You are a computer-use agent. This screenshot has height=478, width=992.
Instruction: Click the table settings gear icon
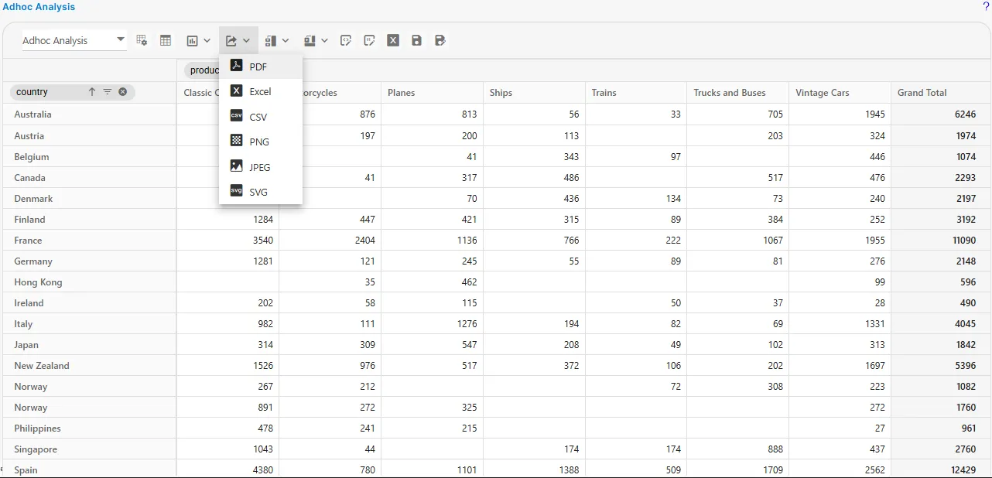[142, 40]
